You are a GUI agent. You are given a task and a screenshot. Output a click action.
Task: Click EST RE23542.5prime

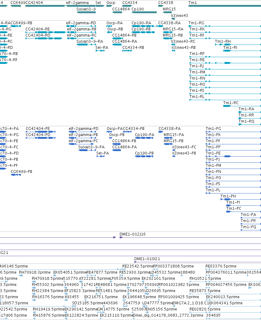(x=138, y=266)
